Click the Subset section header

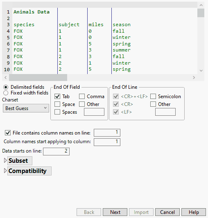pos(20,161)
